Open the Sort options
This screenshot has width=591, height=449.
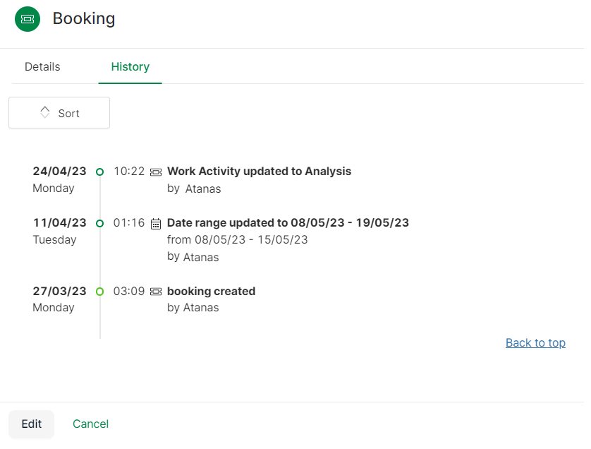pos(59,112)
